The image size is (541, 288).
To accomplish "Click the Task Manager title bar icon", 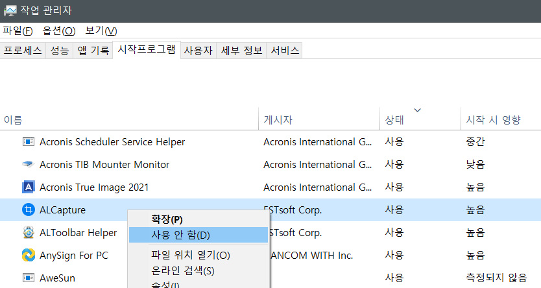I will coord(10,10).
